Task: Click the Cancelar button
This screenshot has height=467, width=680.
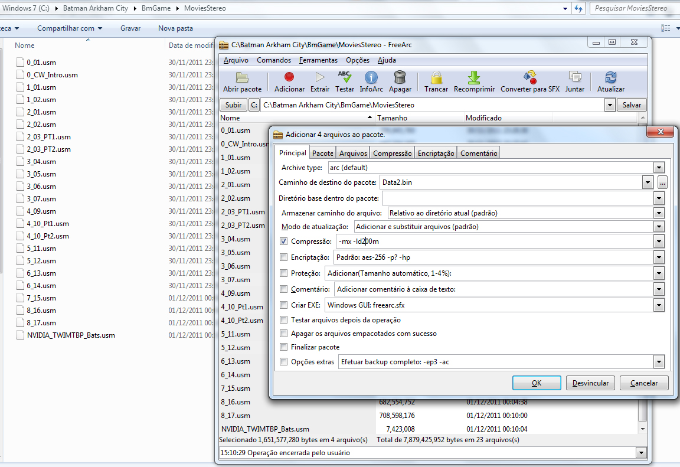Action: tap(643, 383)
